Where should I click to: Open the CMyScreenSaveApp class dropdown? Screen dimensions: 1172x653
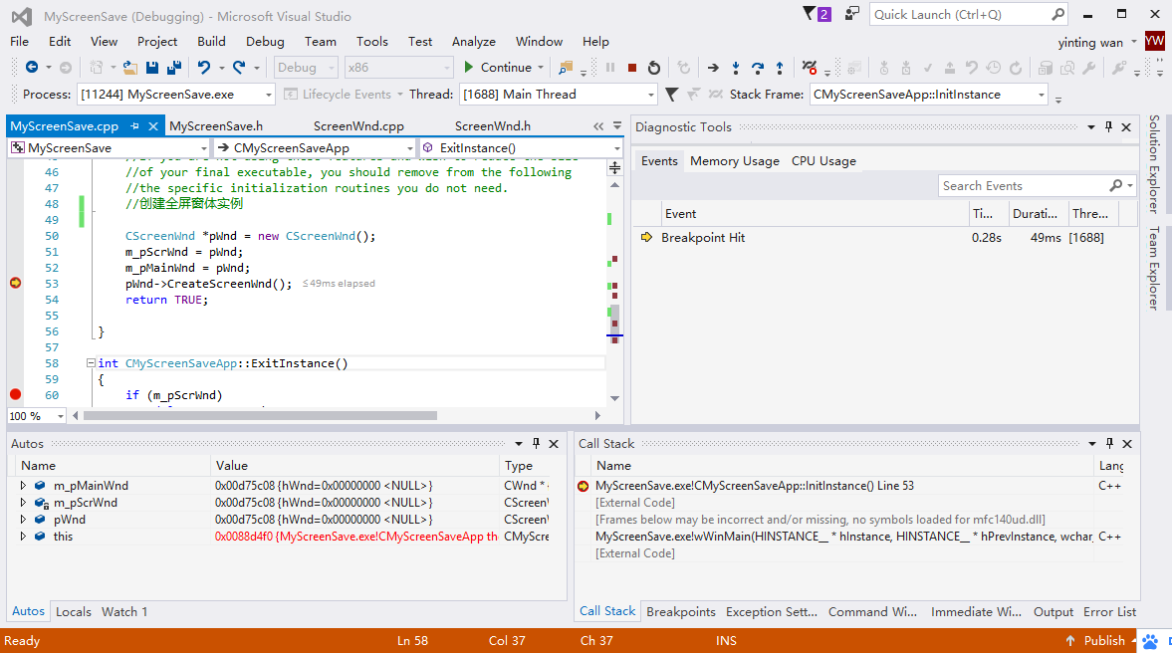(x=409, y=148)
